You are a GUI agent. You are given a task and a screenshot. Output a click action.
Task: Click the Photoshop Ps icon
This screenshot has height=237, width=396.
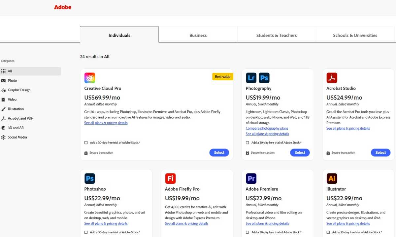point(90,178)
